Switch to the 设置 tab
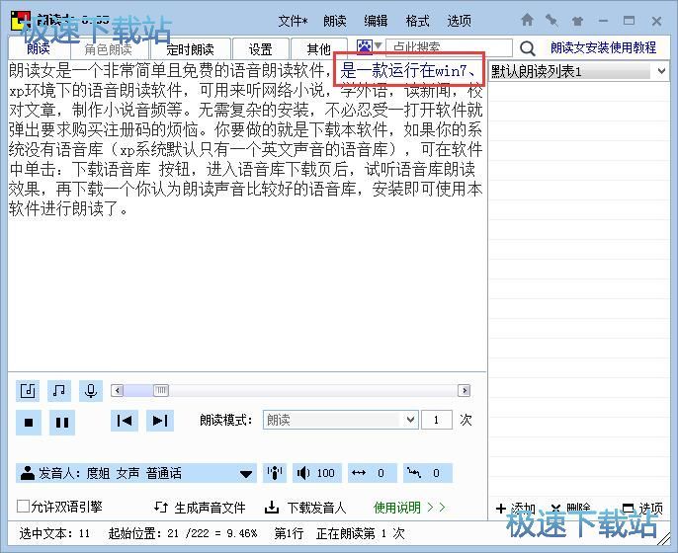The height and width of the screenshot is (553, 678). tap(260, 49)
